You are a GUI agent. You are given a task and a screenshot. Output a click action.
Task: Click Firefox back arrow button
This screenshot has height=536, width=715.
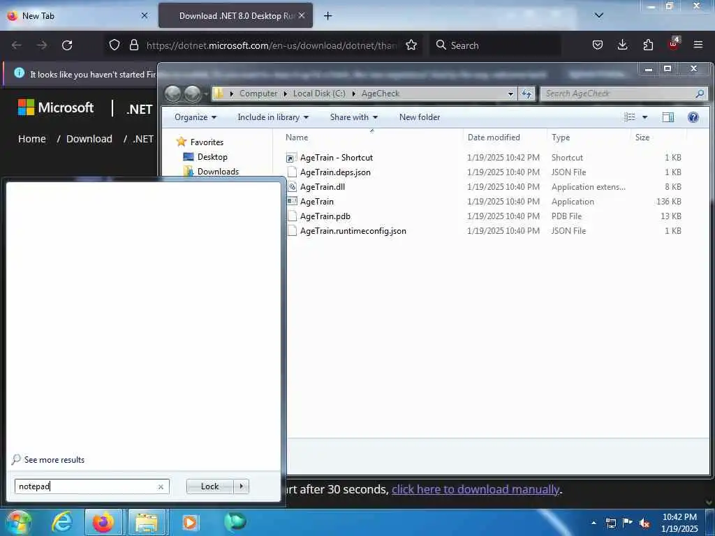click(x=17, y=45)
